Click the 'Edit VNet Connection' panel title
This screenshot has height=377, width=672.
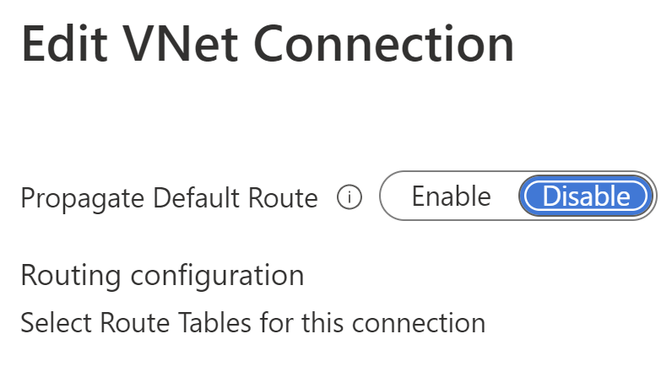[x=268, y=43]
